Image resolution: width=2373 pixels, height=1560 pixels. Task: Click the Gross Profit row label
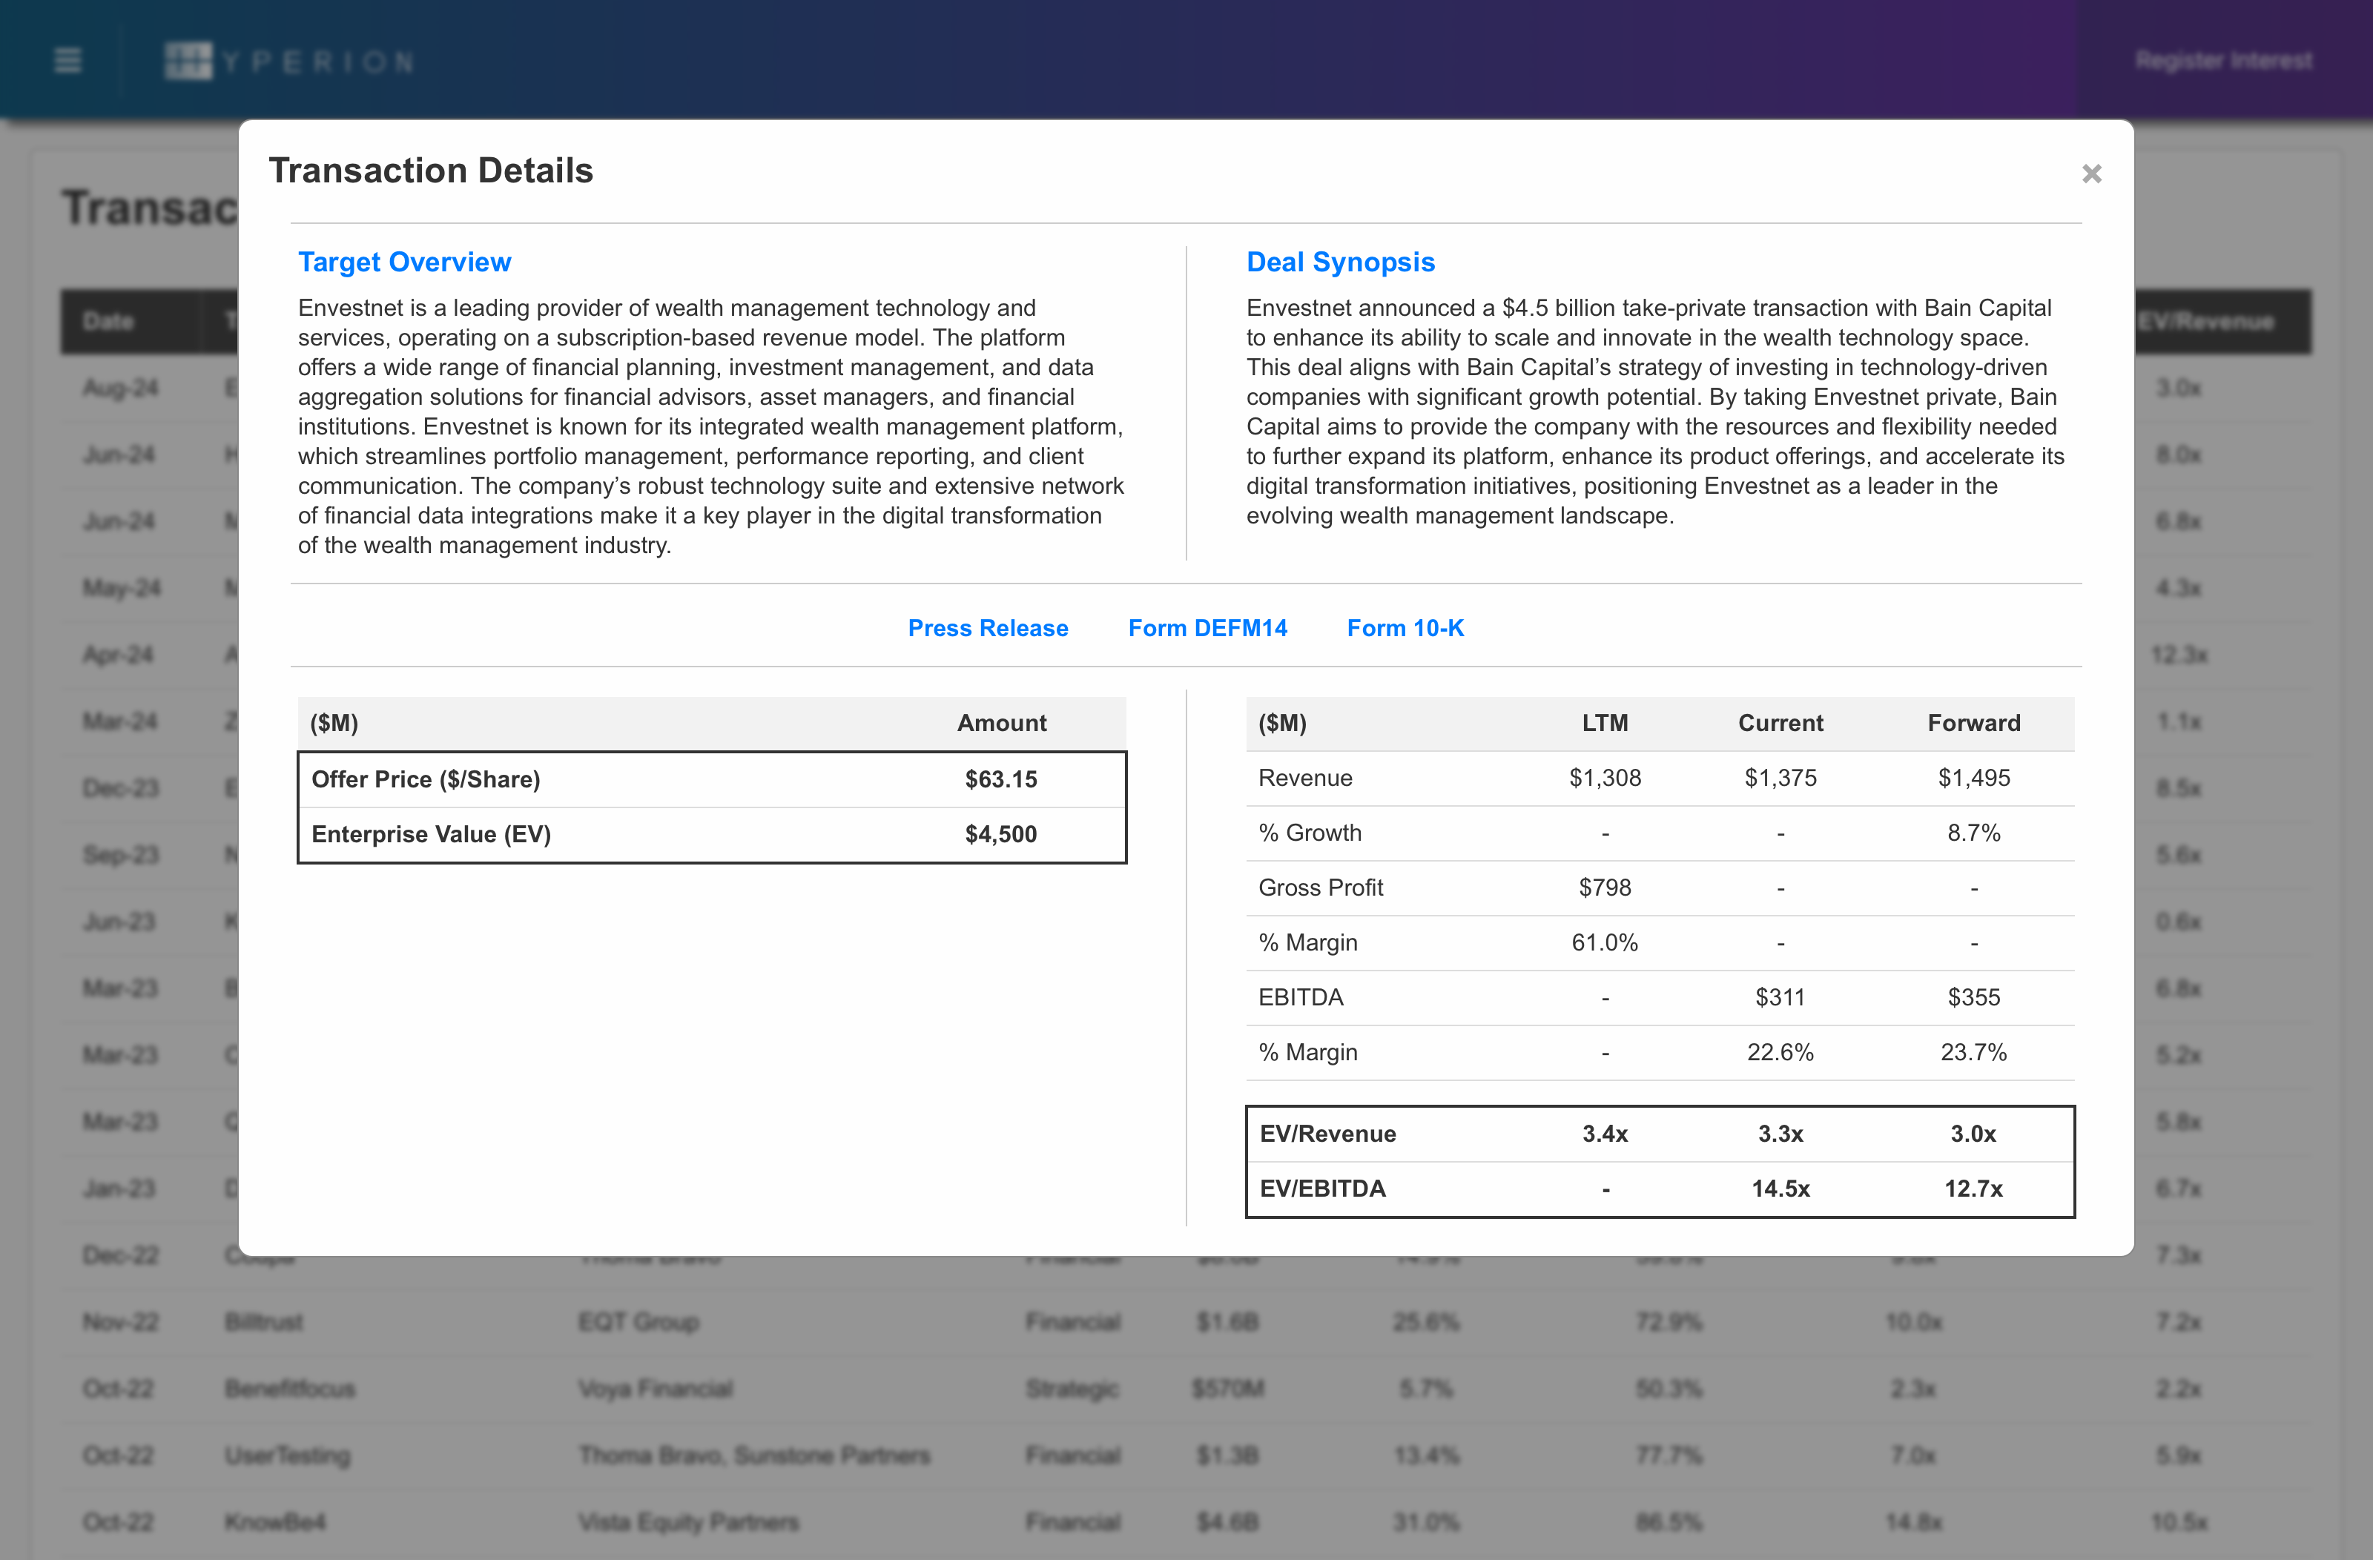1320,888
